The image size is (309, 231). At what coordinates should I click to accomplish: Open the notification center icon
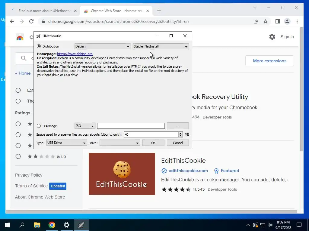pyautogui.click(x=299, y=225)
